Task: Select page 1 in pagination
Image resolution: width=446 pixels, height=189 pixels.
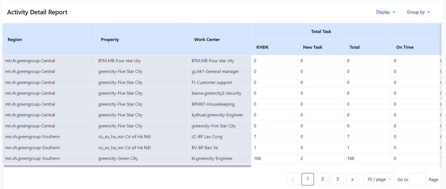Action: [308, 179]
